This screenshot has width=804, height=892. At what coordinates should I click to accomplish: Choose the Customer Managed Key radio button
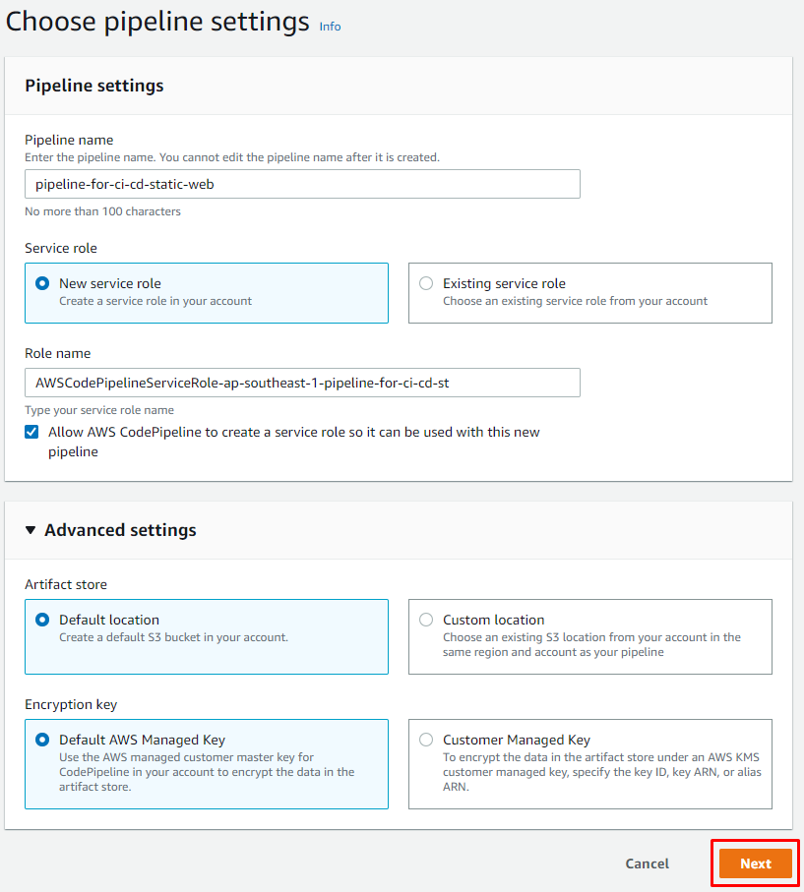(426, 740)
